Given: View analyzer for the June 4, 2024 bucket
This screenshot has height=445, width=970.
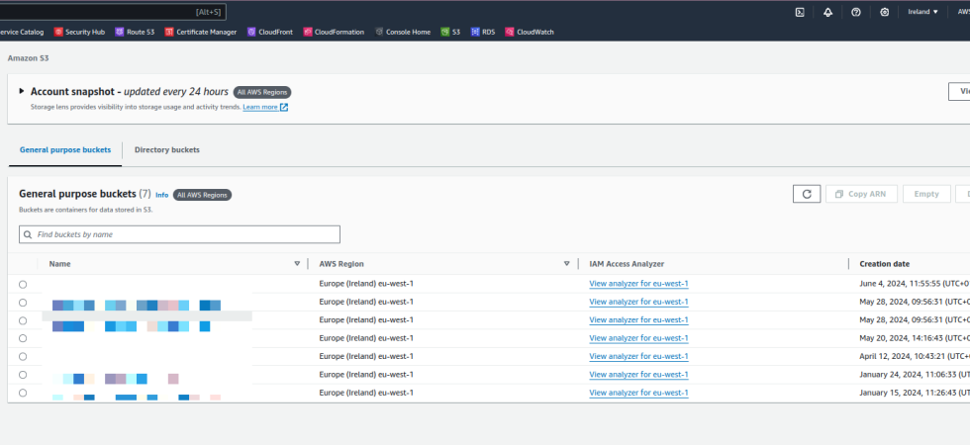Looking at the screenshot, I should tap(638, 285).
